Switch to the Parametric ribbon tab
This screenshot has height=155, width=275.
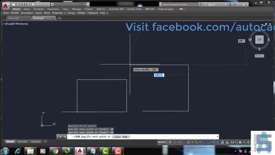tap(53, 9)
